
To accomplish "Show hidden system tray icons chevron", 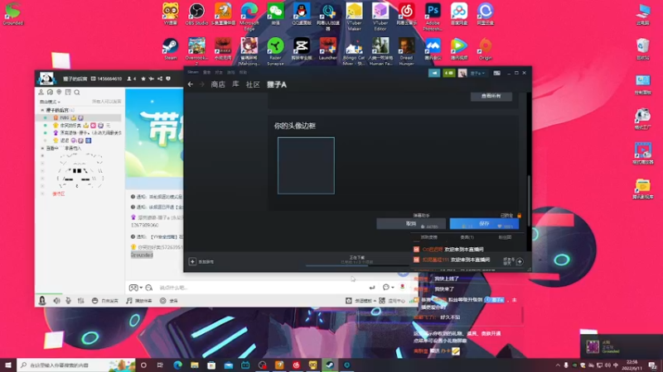I will pyautogui.click(x=557, y=365).
